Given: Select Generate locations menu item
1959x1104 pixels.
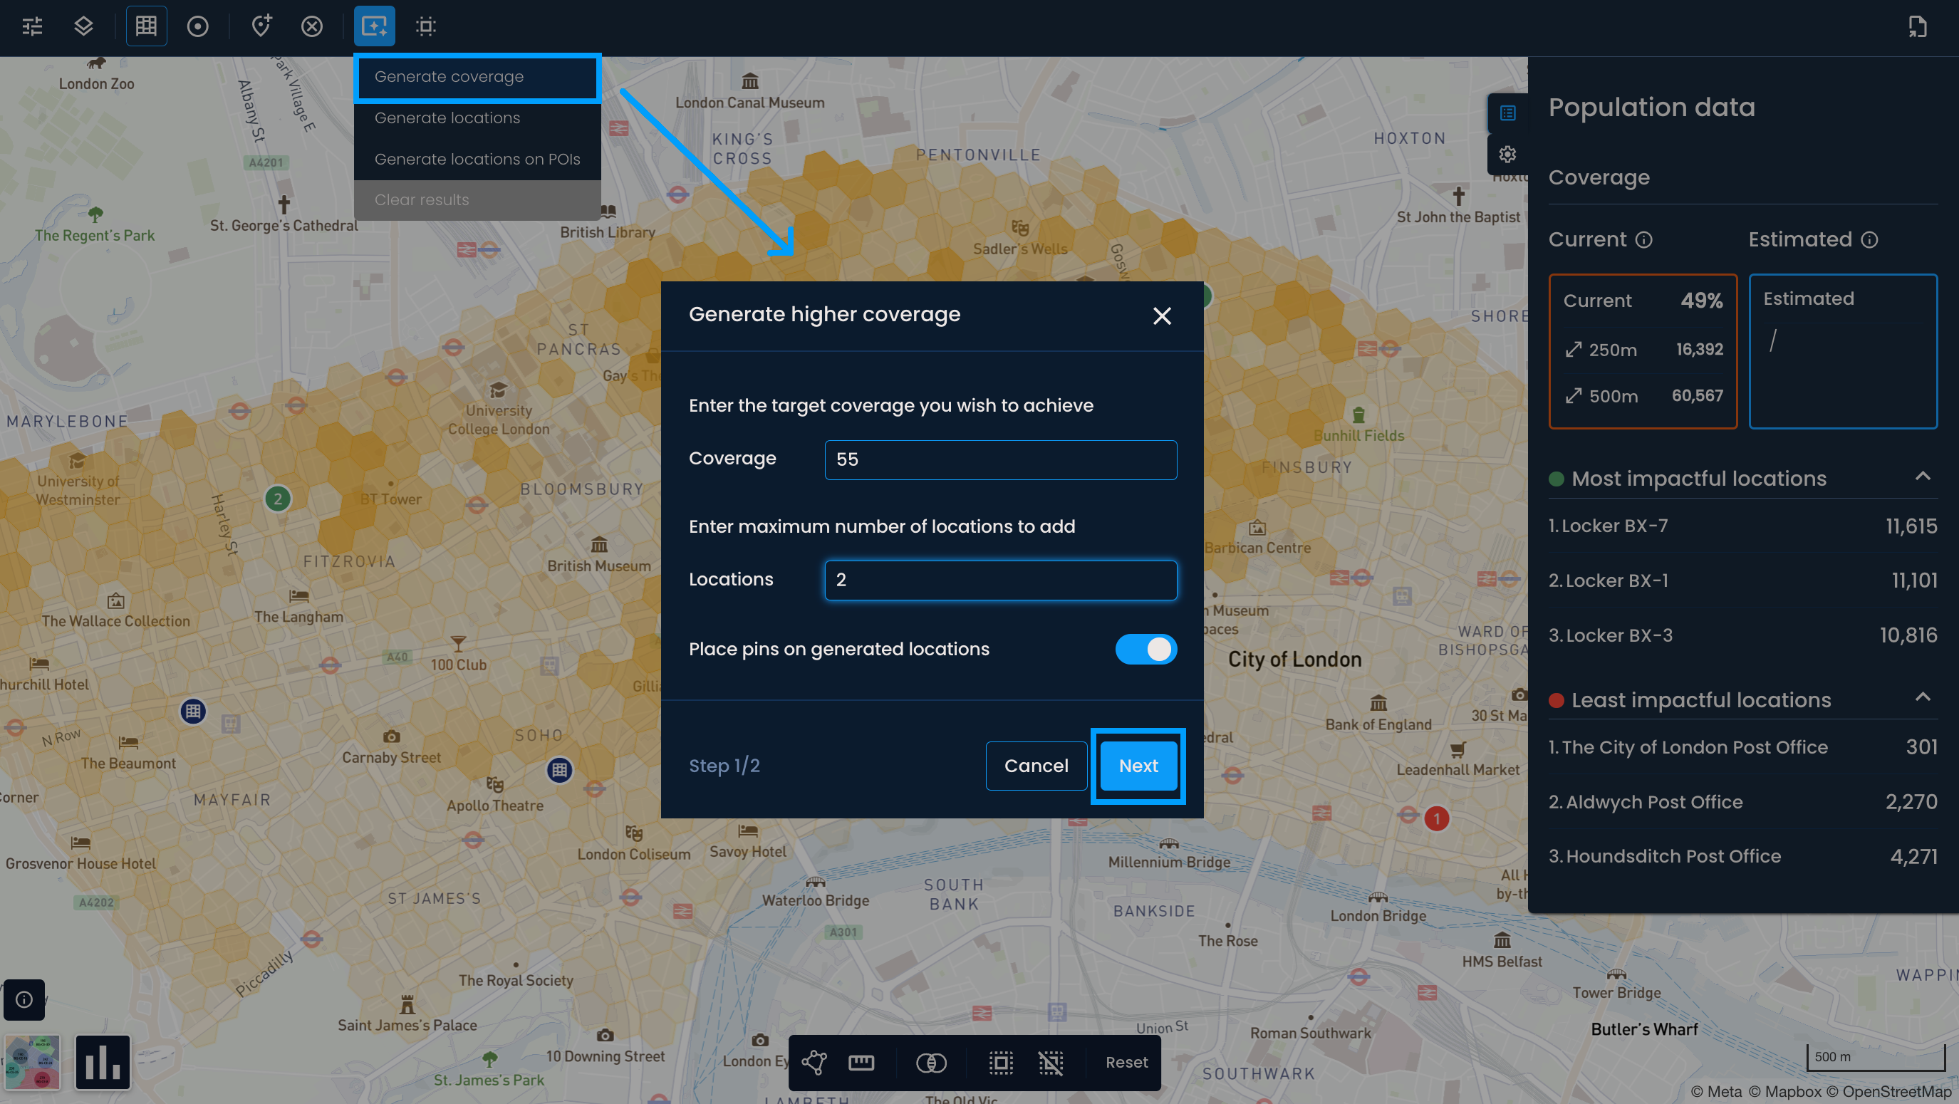Looking at the screenshot, I should click(x=447, y=118).
